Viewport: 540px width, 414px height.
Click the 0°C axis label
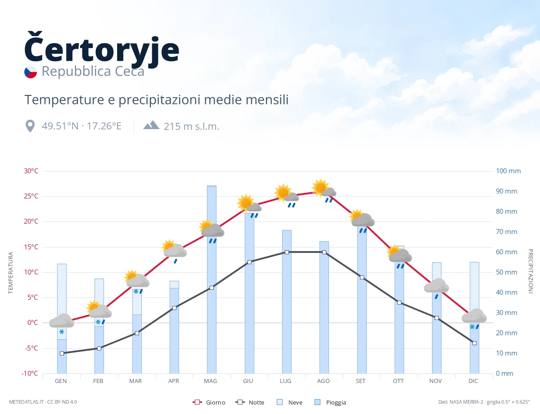click(x=33, y=323)
